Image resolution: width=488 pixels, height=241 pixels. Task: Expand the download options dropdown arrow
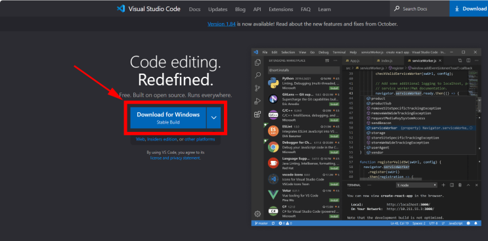tap(213, 118)
